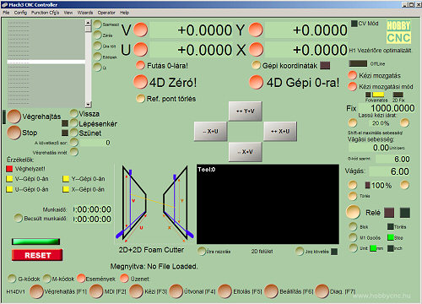
Task: Click the Ref. pont törlés button
Action: (x=140, y=99)
